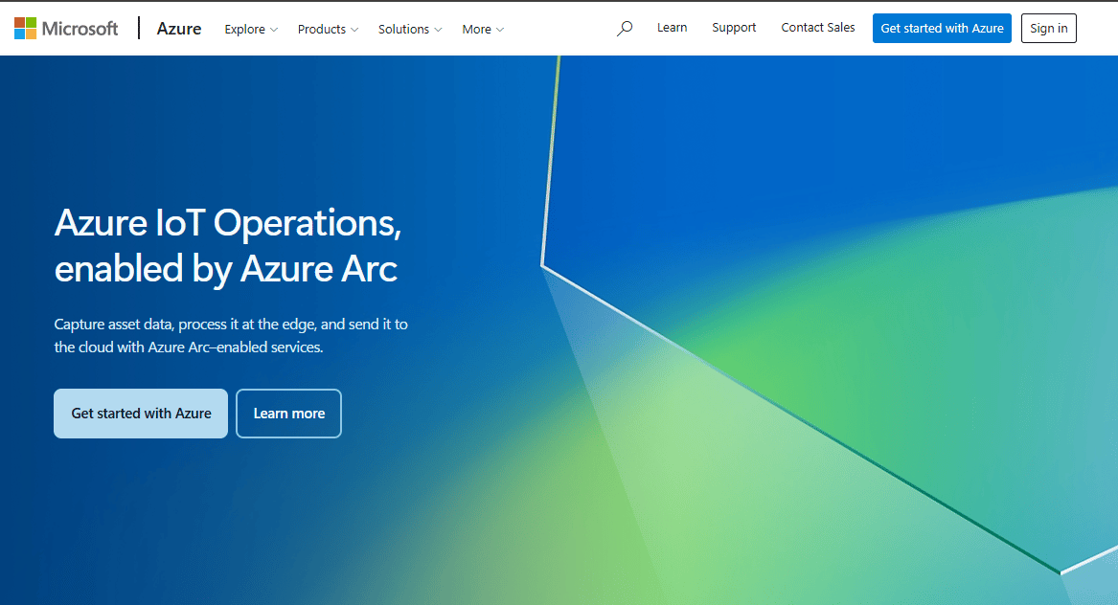Open the Learn navigation link

(x=672, y=28)
